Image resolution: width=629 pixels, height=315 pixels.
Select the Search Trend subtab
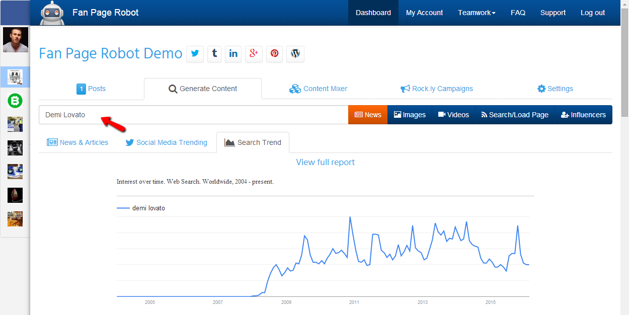(x=253, y=142)
